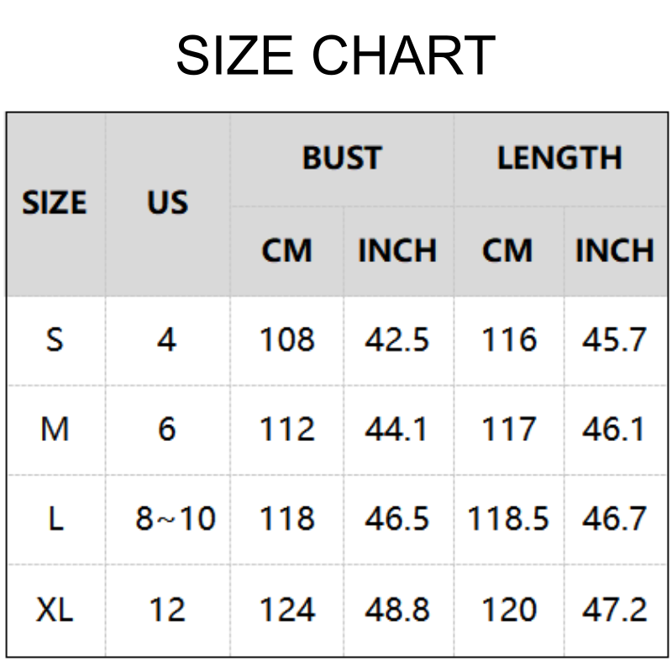
Task: Click the SIZE column header
Action: point(55,203)
